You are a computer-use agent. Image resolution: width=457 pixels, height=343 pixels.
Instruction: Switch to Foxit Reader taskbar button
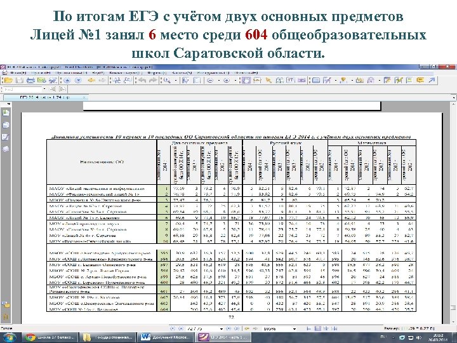click(223, 337)
